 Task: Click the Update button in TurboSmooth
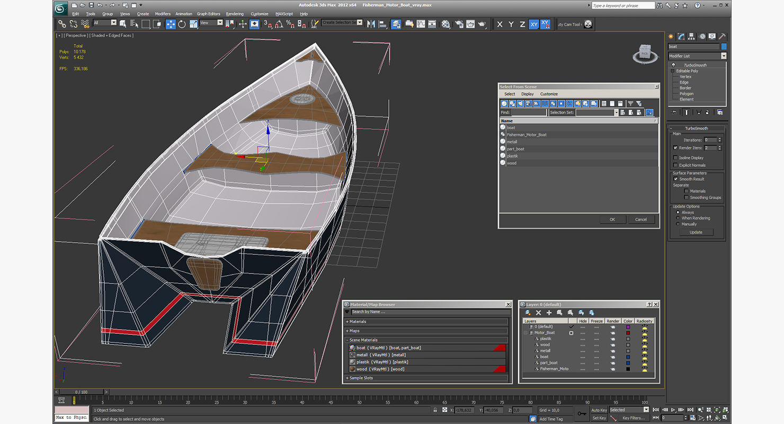(696, 232)
